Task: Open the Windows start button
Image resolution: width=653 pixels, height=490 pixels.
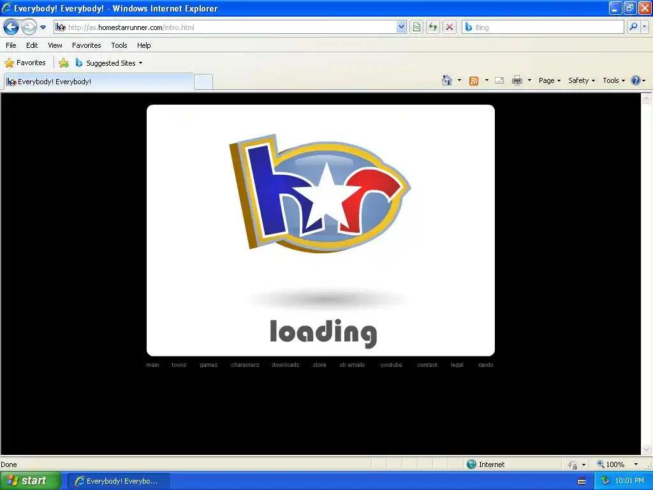Action: pos(30,481)
